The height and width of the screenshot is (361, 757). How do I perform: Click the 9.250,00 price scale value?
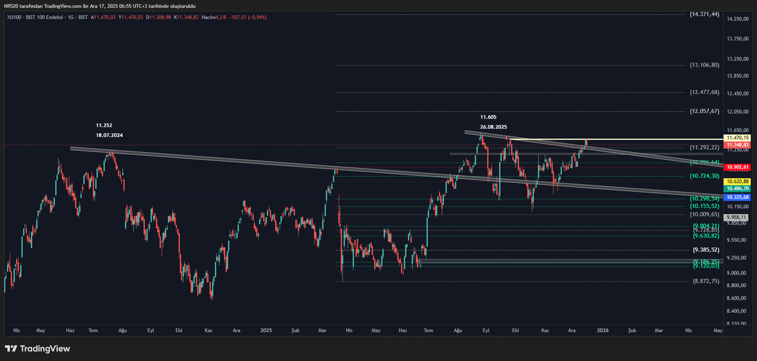[x=737, y=258]
